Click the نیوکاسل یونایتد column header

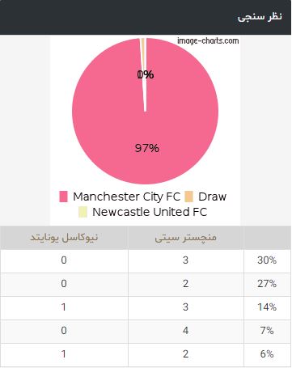(64, 238)
